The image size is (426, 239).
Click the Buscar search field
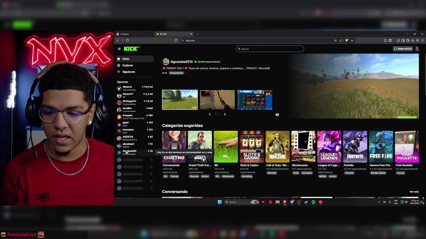(x=270, y=49)
